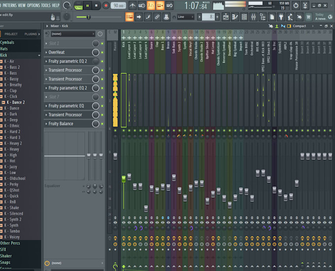Switch to SONG mode
The image size is (335, 271).
[78, 7]
